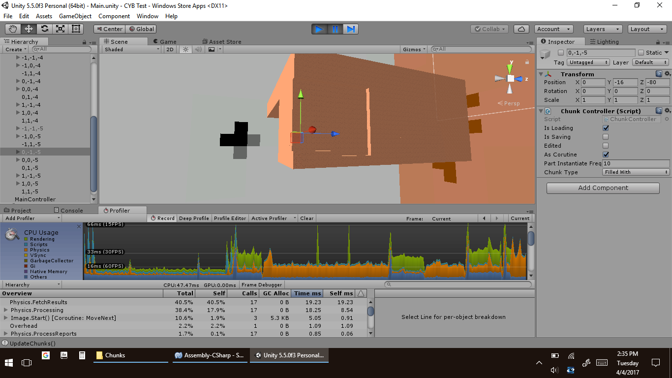
Task: Enable the Is Saving checkbox
Action: point(606,137)
